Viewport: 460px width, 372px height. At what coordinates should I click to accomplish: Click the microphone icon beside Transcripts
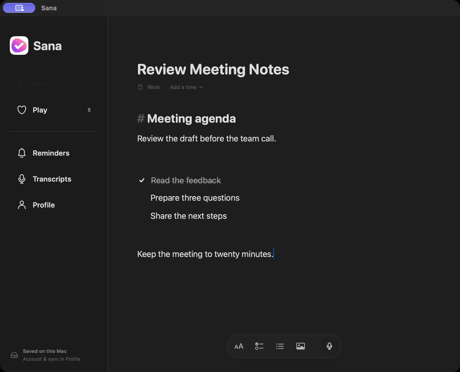tap(22, 179)
